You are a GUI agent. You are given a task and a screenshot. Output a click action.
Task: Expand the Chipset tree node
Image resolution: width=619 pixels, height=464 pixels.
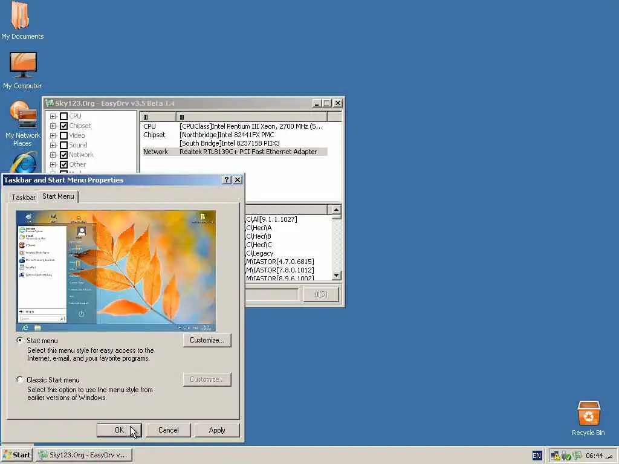pos(53,126)
